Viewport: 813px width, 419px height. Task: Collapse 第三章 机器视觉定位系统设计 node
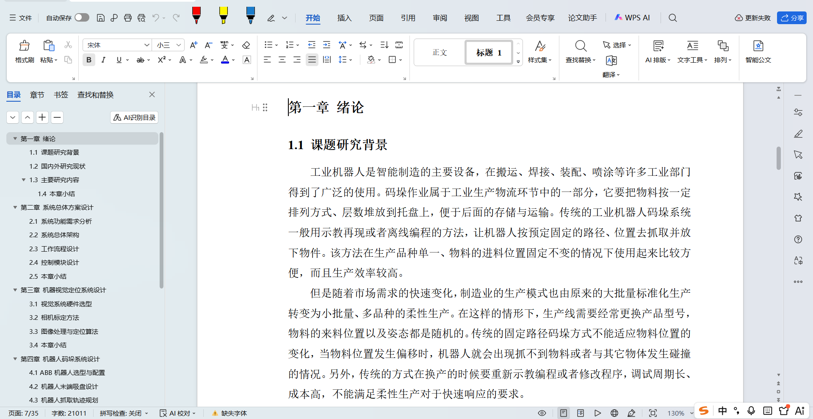pyautogui.click(x=15, y=290)
